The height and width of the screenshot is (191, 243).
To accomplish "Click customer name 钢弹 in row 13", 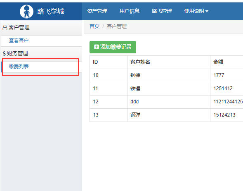I will [x=135, y=115].
